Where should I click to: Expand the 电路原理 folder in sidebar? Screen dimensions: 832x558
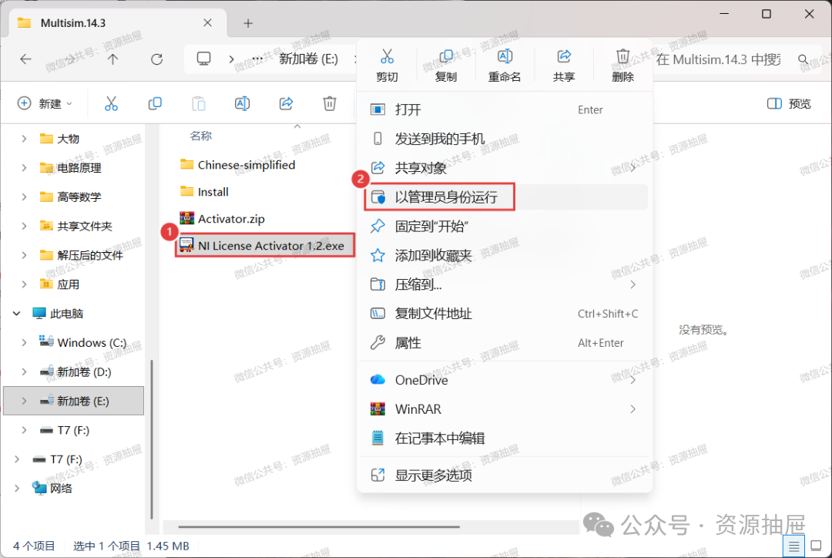24,168
